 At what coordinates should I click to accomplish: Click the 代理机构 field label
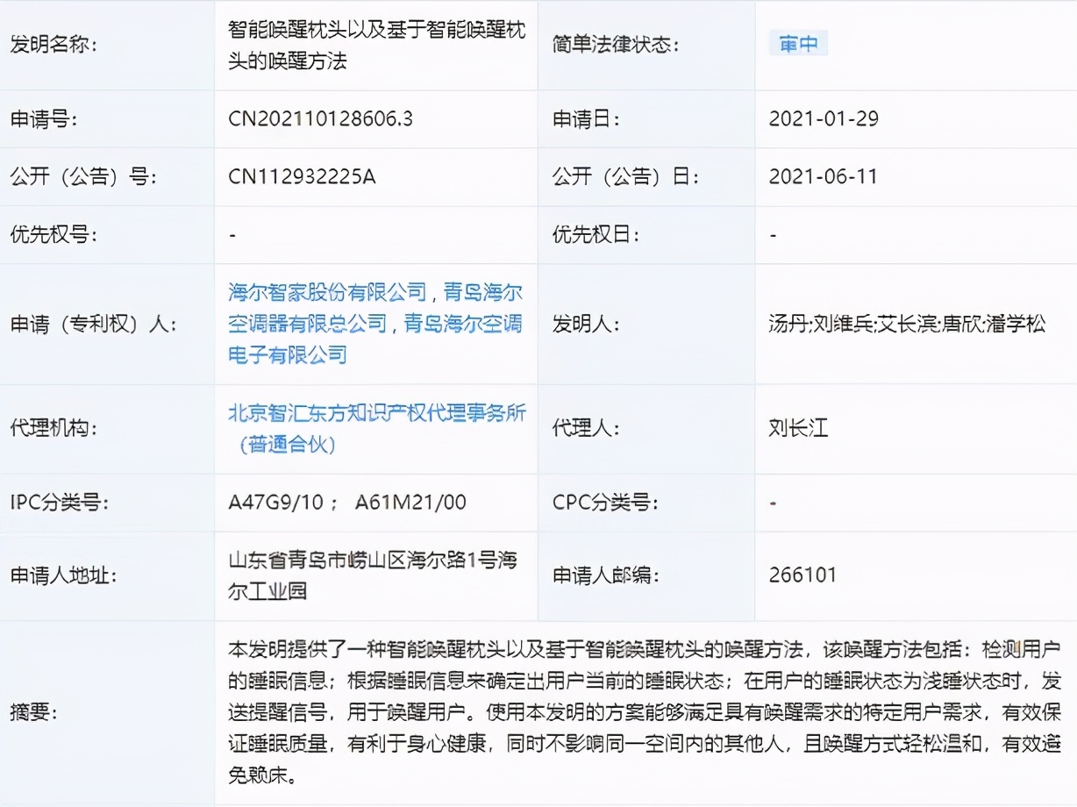tap(52, 429)
